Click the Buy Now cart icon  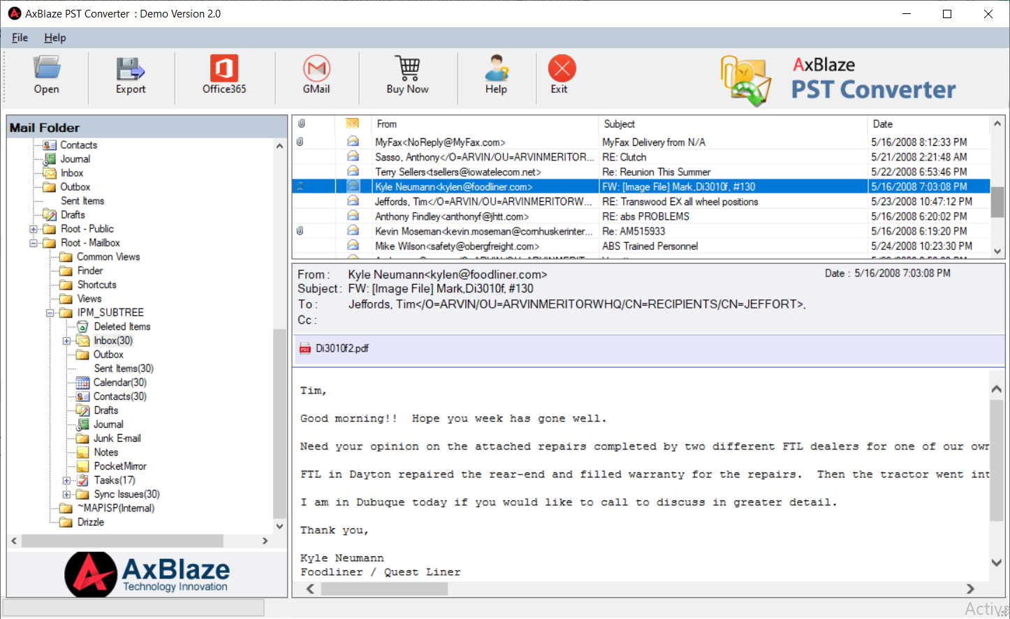point(408,68)
